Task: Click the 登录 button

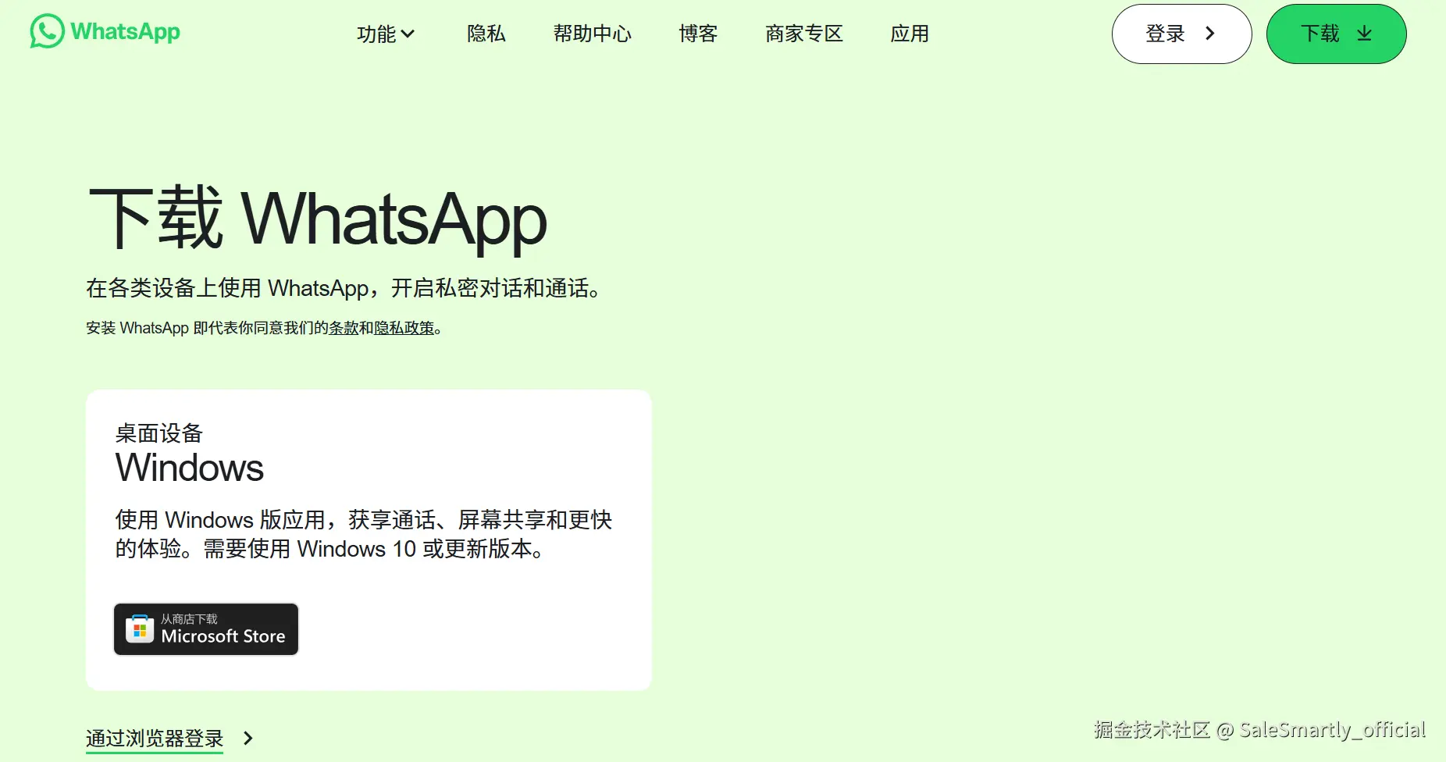Action: point(1182,34)
